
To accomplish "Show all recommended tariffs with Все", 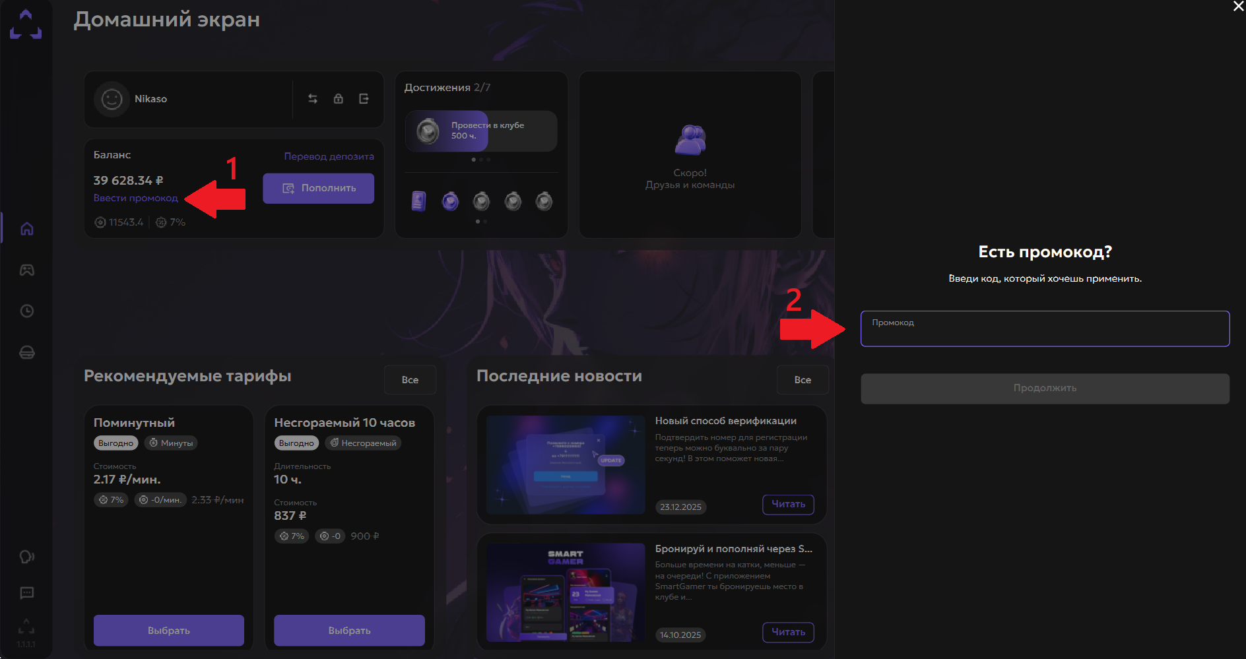I will (x=410, y=380).
